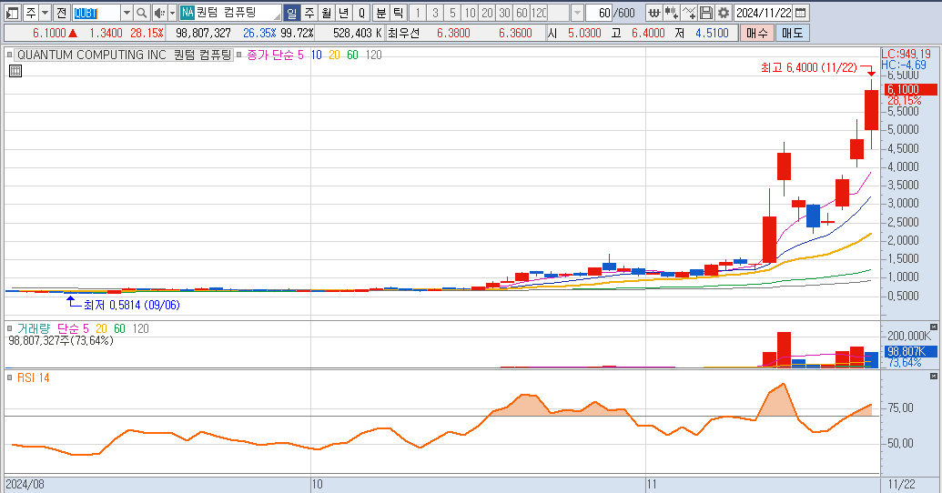Toggle the left side panel icon

[x=13, y=13]
